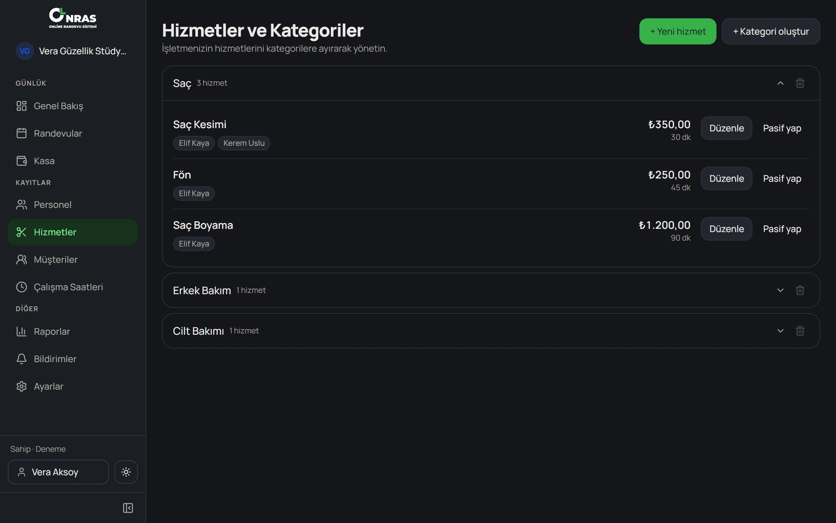Open Vera Aksoy user profile button
This screenshot has width=836, height=523.
pyautogui.click(x=58, y=472)
